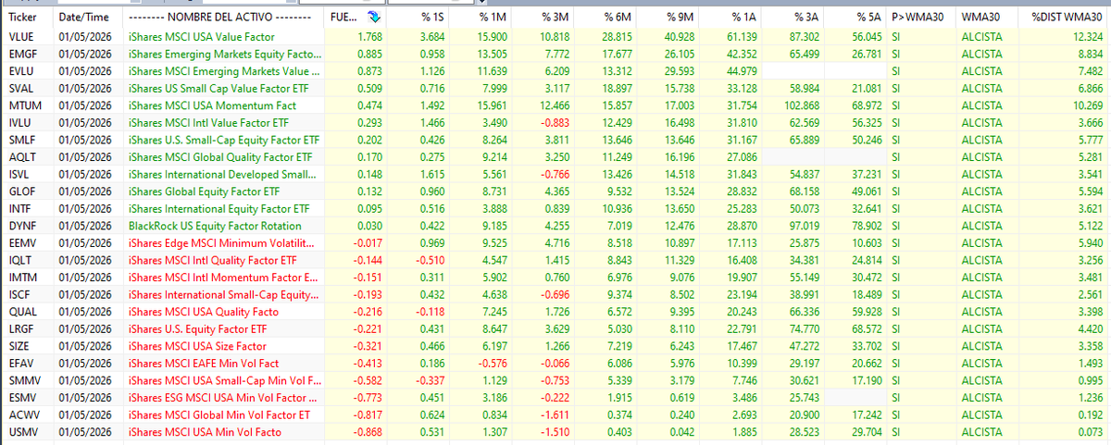Select the DYNF ticker cell
The height and width of the screenshot is (445, 1111).
[27, 226]
